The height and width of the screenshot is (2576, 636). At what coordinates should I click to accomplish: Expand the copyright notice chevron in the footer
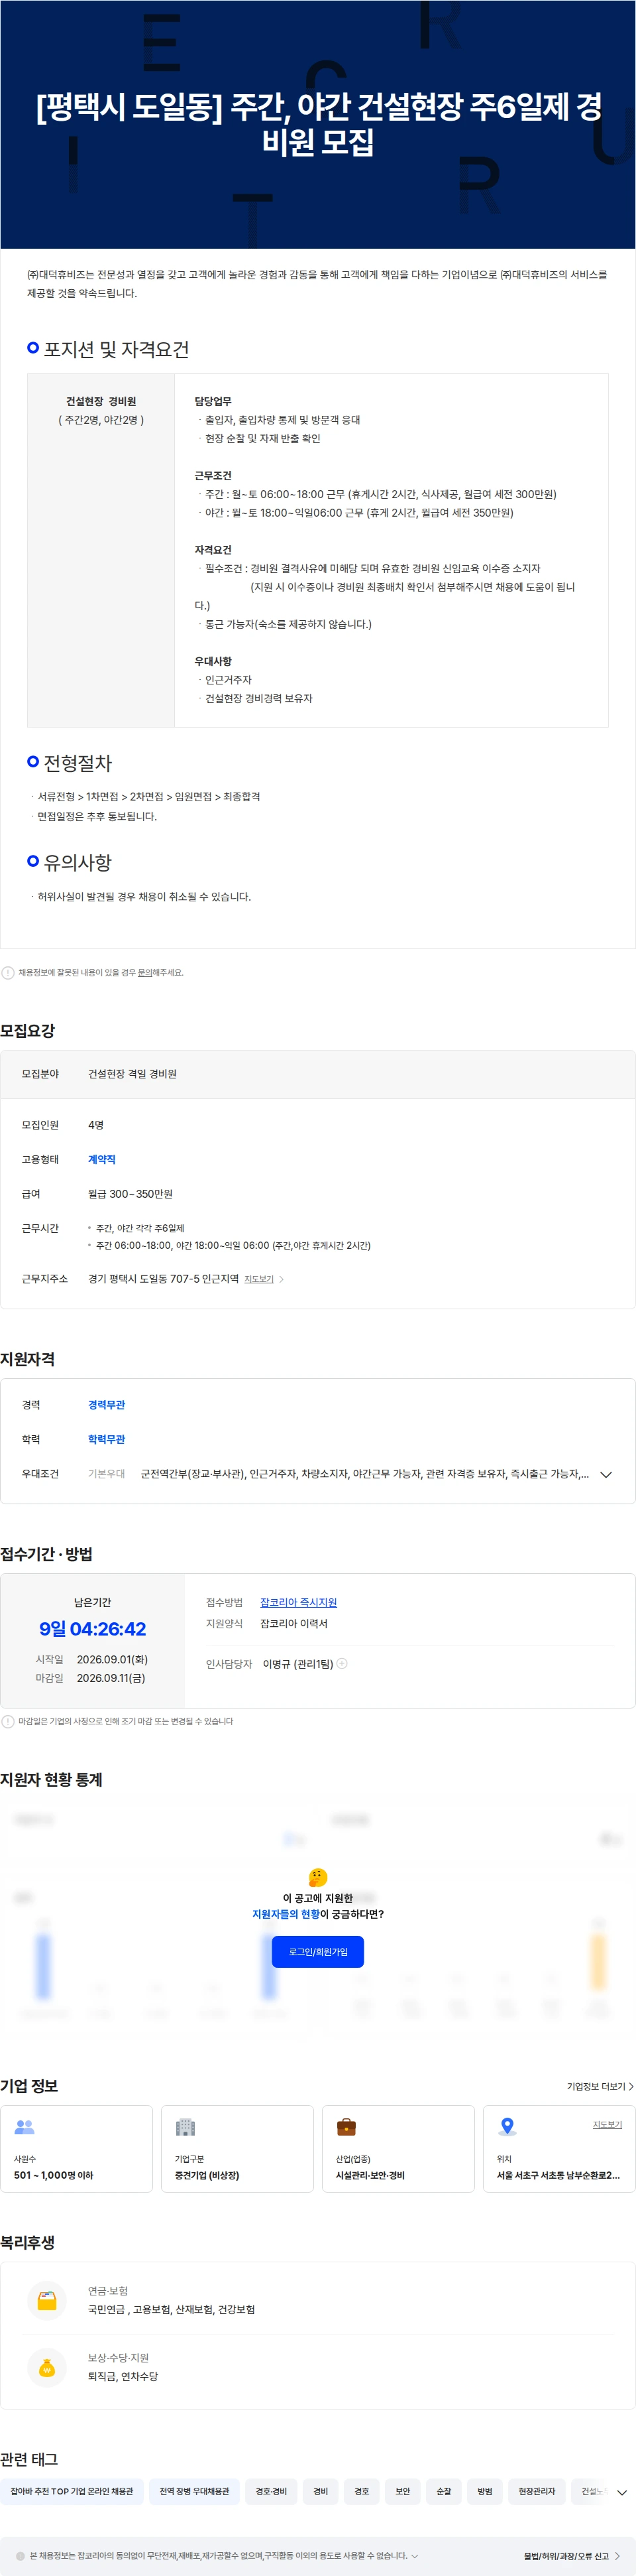[414, 2555]
